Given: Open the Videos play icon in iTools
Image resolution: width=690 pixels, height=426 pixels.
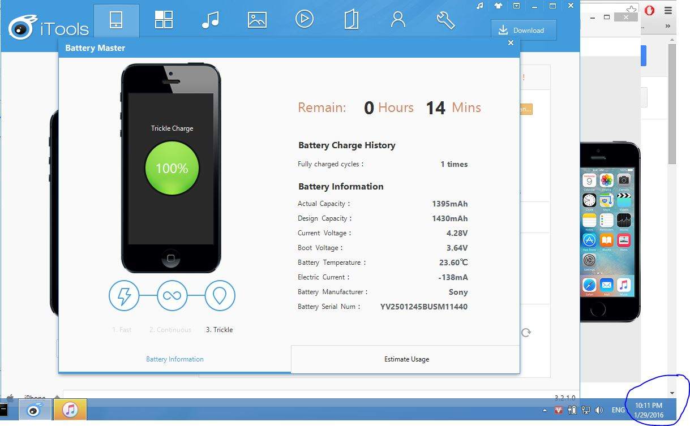Looking at the screenshot, I should click(304, 19).
